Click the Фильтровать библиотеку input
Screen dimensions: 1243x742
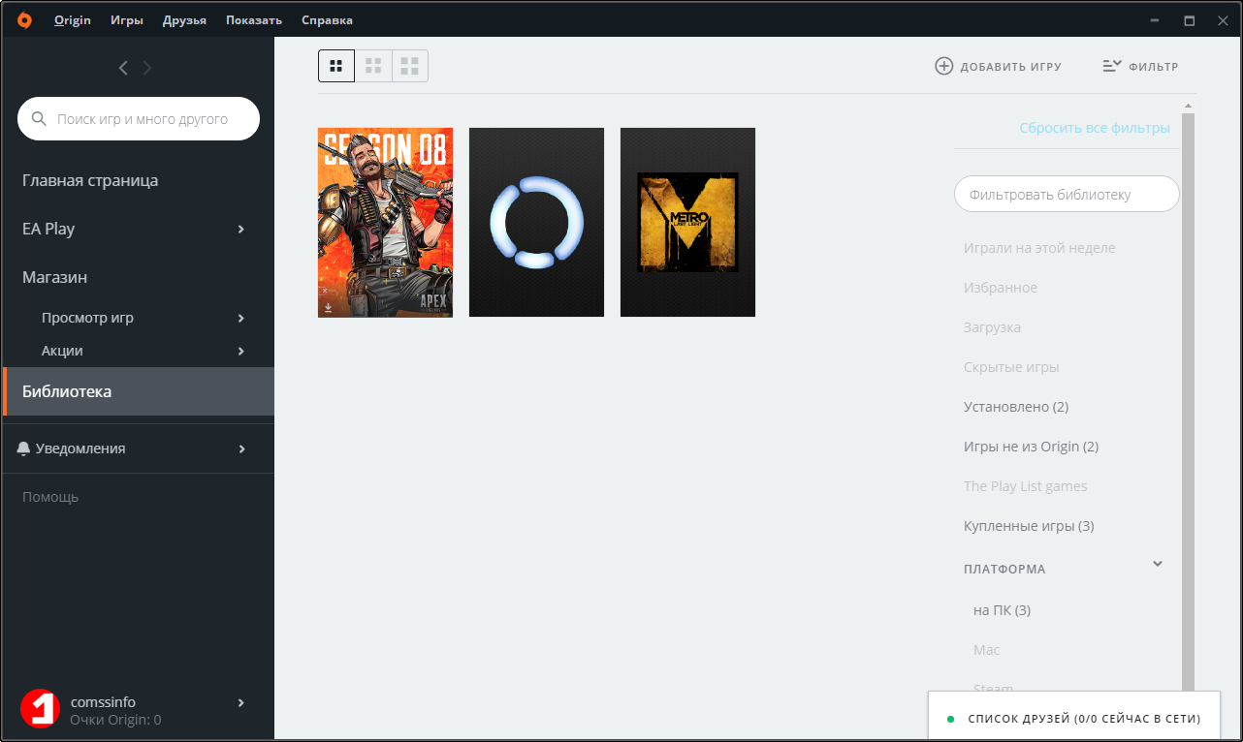pos(1067,194)
